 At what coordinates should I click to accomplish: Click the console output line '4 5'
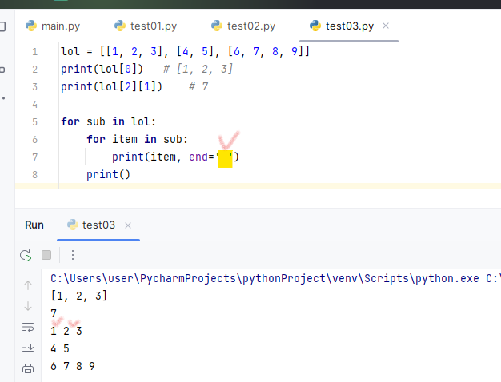tap(60, 348)
